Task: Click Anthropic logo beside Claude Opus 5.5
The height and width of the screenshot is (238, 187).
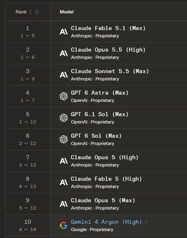Action: tap(64, 53)
